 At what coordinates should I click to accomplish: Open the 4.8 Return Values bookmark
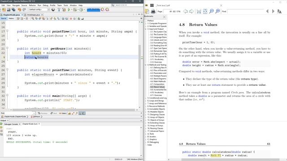coord(157,87)
